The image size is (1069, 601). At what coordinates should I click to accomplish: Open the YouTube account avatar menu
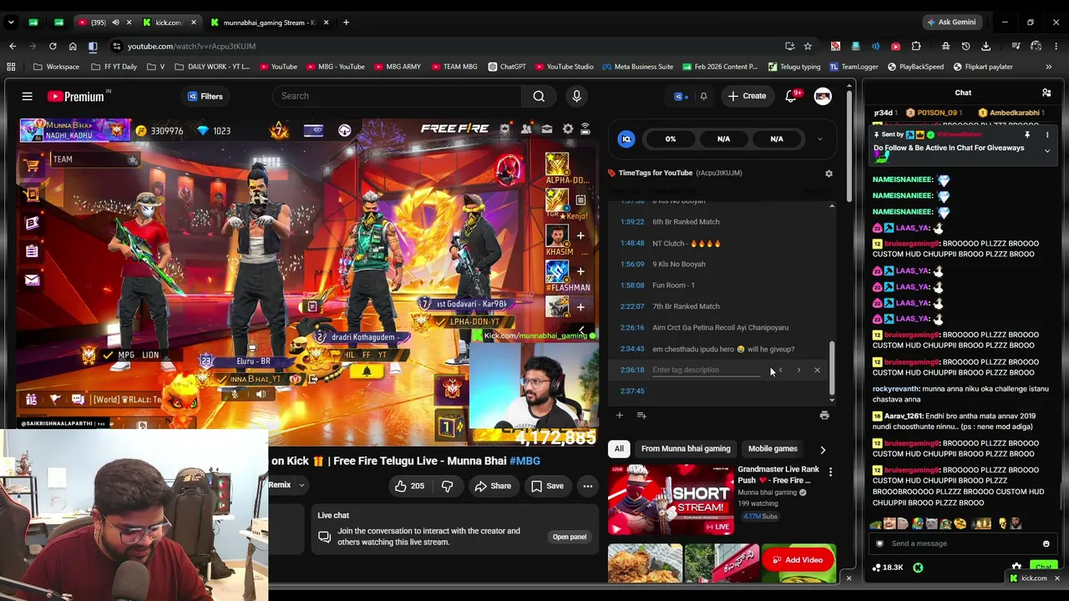823,96
